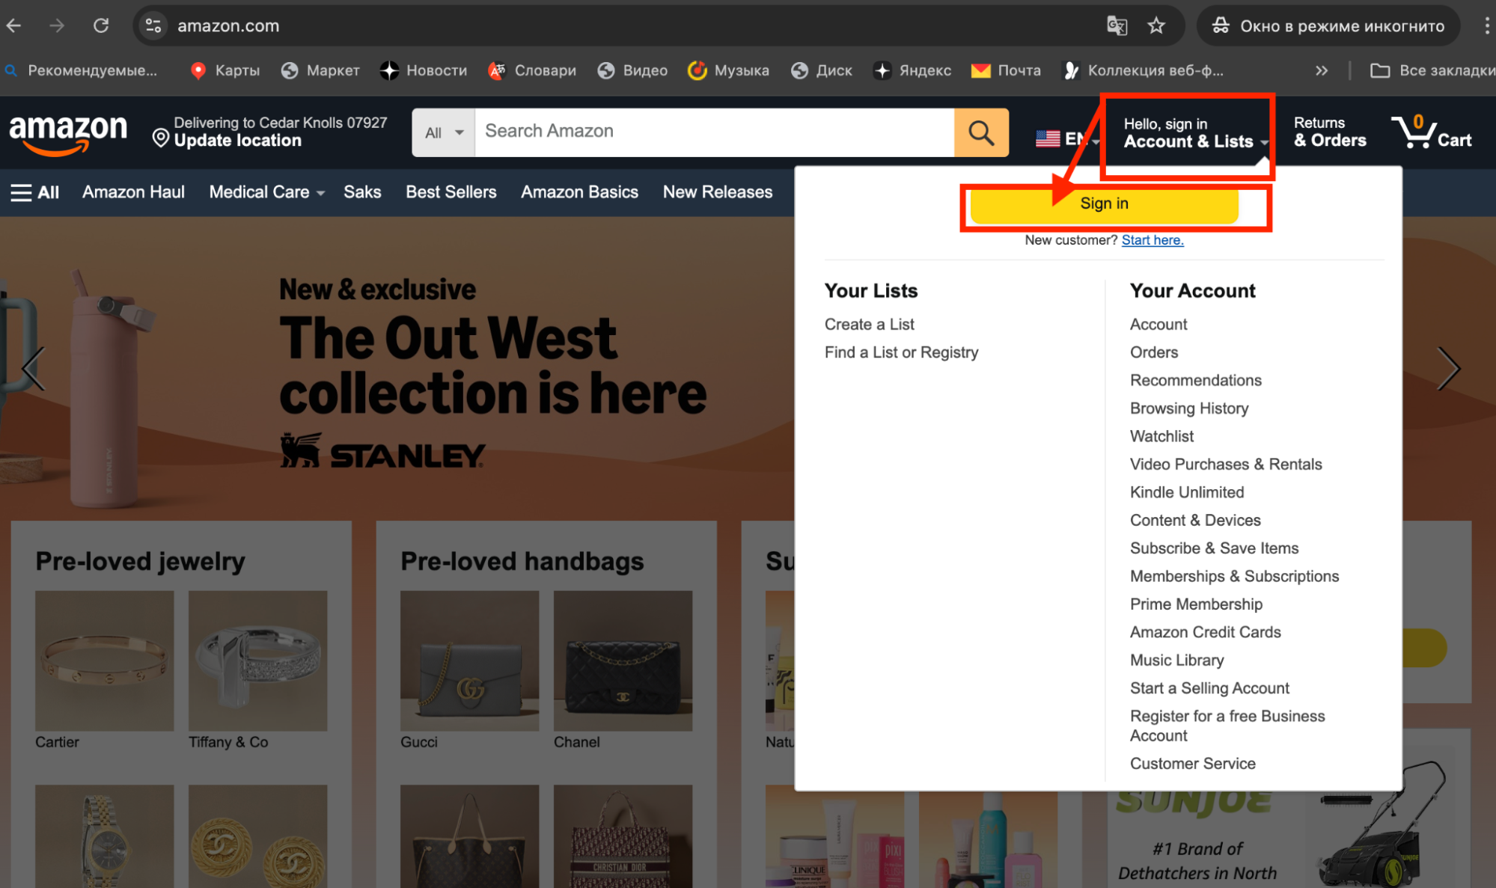Click the Update location pin
The height and width of the screenshot is (888, 1496).
(160, 138)
